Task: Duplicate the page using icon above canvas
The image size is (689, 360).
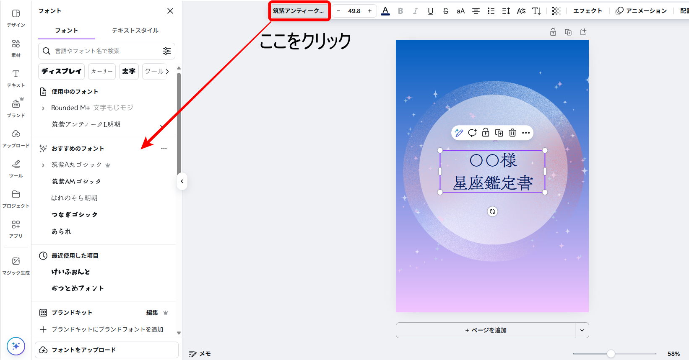Action: pyautogui.click(x=568, y=32)
